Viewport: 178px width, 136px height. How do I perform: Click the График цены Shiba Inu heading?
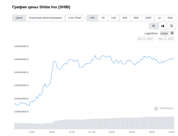coord(41,7)
